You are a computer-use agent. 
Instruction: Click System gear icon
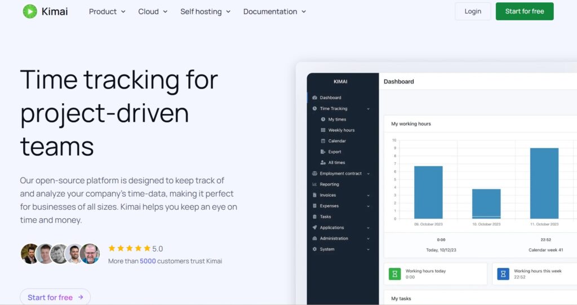point(314,249)
